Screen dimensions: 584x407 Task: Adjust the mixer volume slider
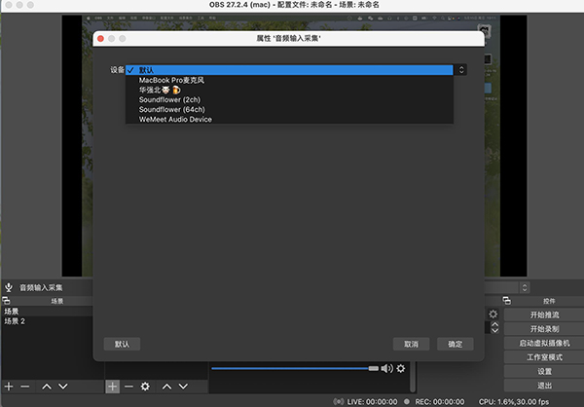click(x=295, y=369)
